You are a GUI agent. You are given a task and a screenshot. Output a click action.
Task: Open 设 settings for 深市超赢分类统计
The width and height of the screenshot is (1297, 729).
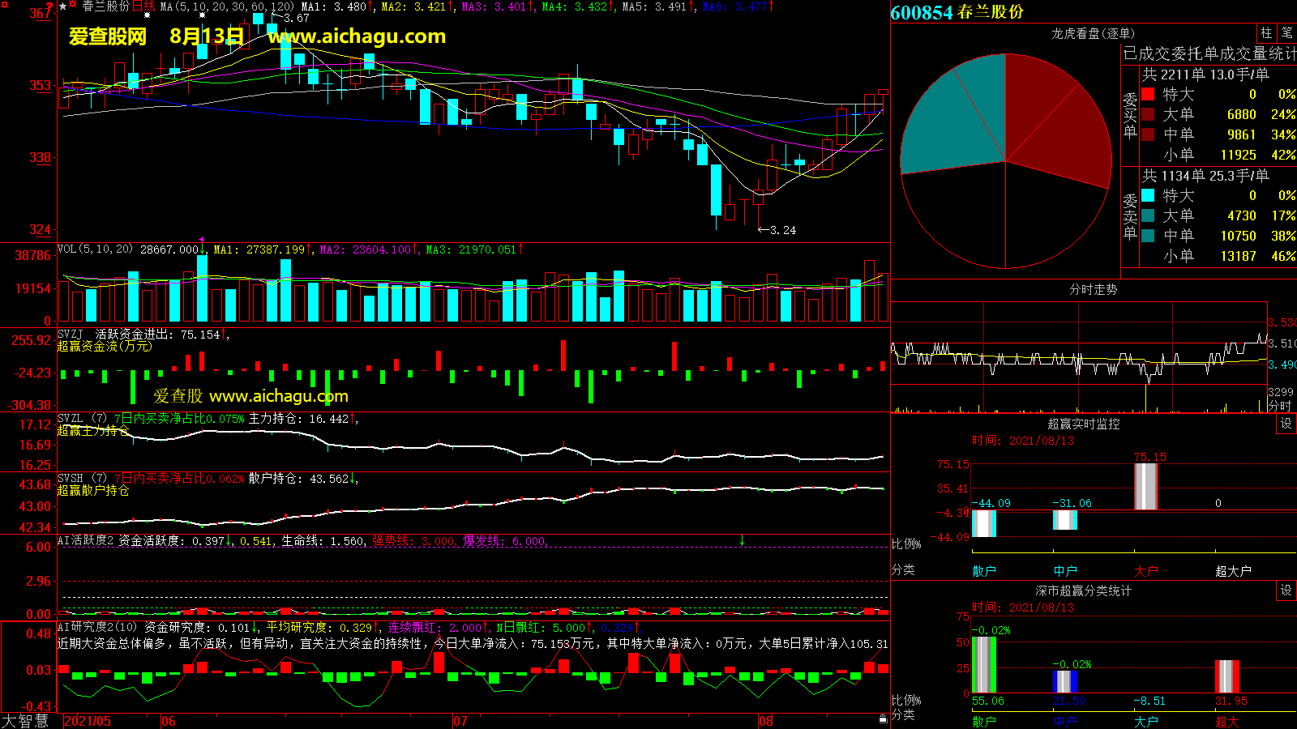[1286, 590]
